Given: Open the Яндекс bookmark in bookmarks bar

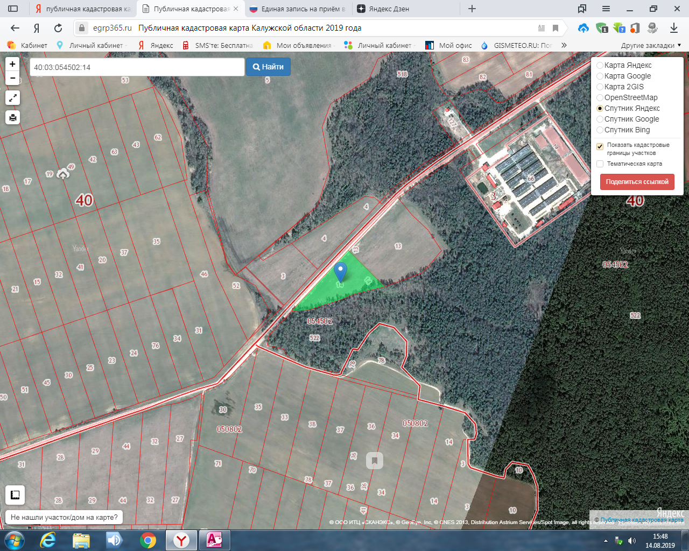Looking at the screenshot, I should (x=156, y=45).
